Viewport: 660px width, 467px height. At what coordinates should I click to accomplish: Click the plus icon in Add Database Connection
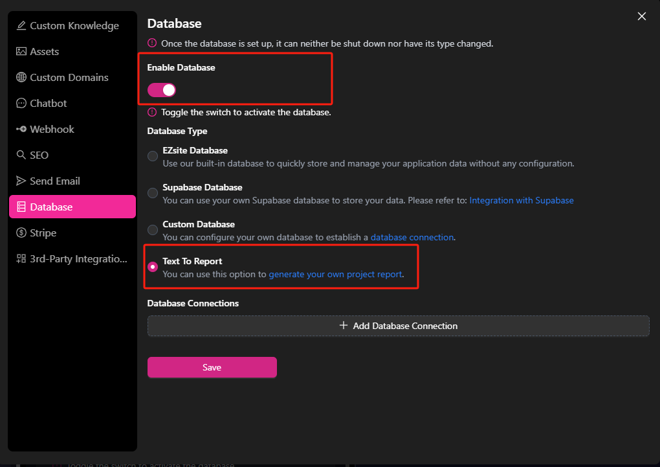344,325
